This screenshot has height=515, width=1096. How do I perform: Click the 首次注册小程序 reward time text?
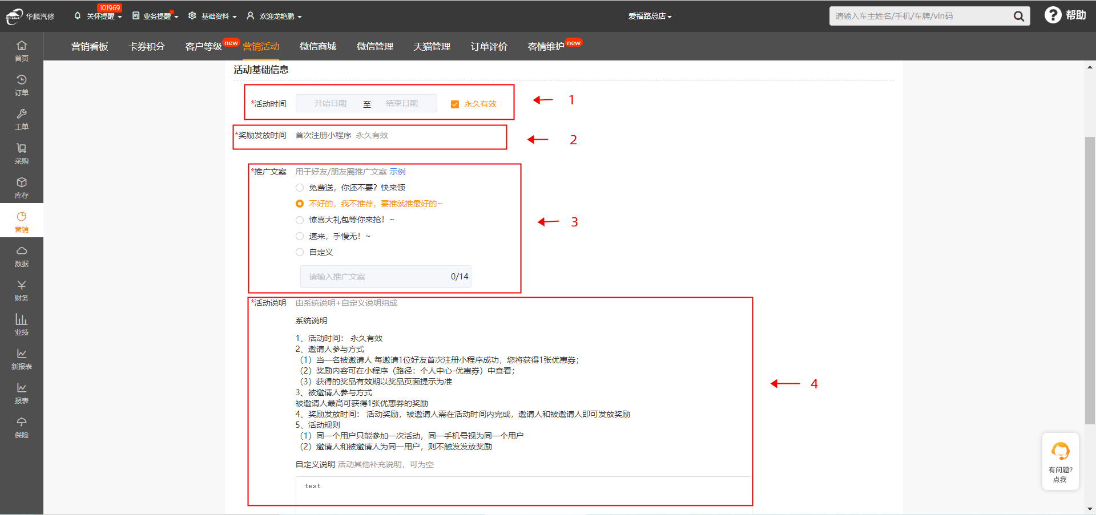323,135
